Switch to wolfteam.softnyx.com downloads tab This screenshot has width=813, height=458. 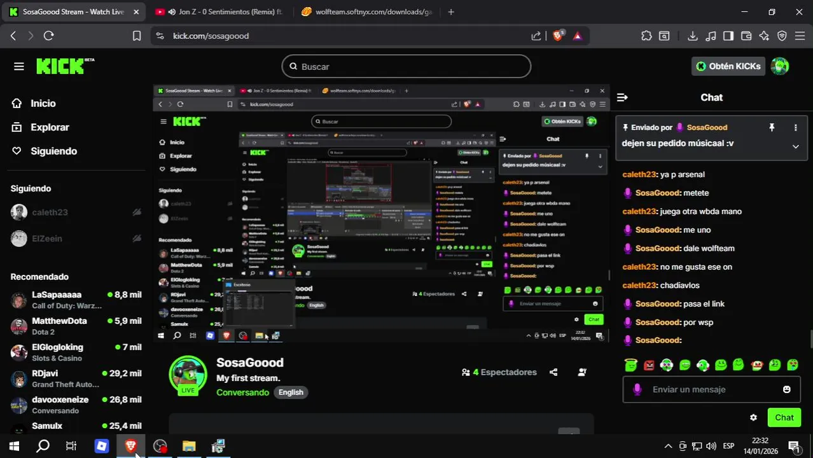(x=366, y=11)
